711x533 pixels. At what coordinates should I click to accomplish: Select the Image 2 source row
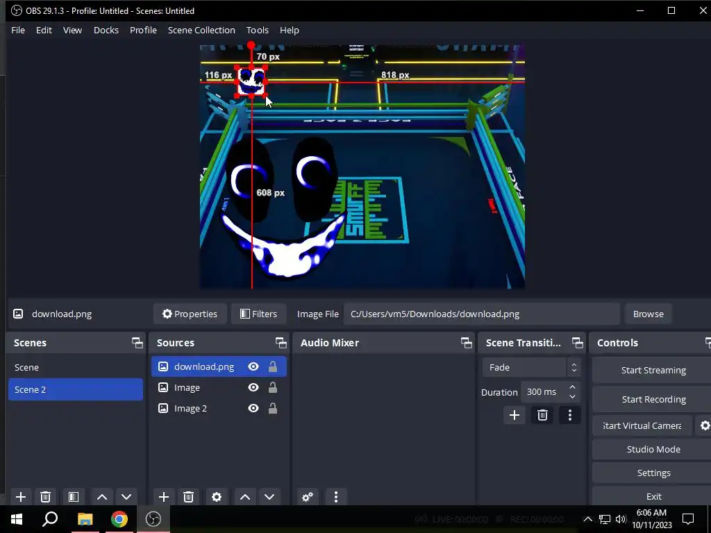pos(219,408)
